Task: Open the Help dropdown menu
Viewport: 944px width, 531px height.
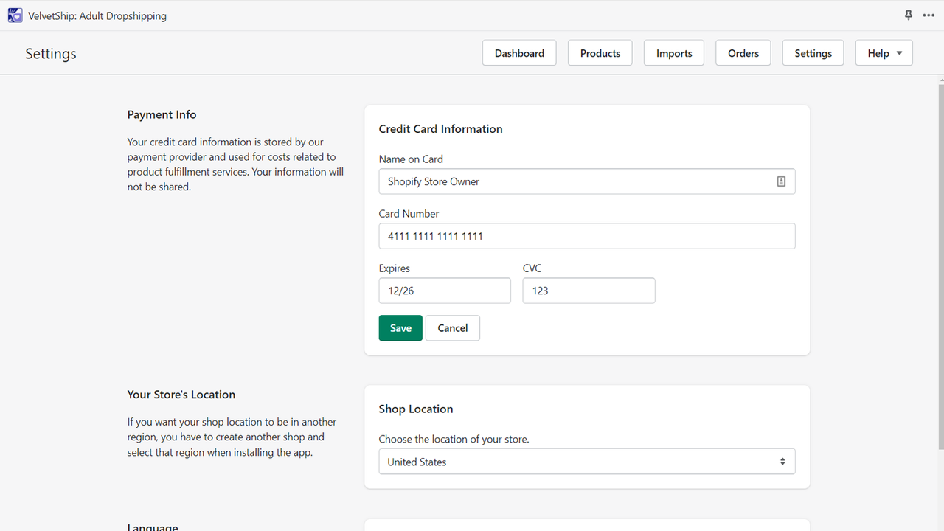Action: 884,52
